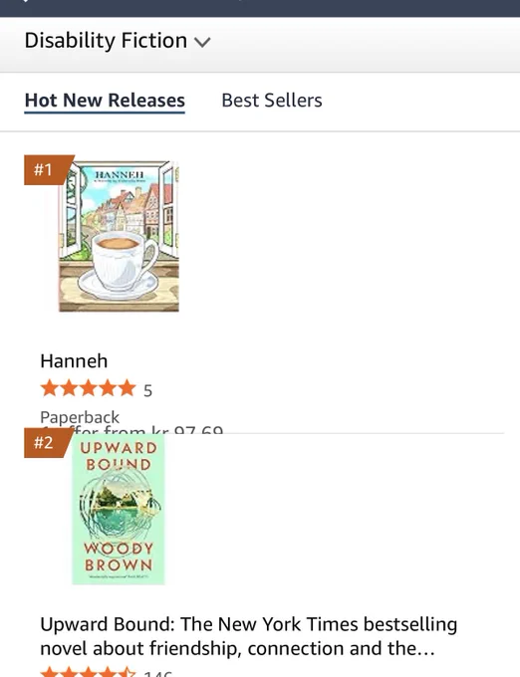Screen dimensions: 520x677
Task: View Hanneh's 5 customer reviews count
Action: coord(147,390)
